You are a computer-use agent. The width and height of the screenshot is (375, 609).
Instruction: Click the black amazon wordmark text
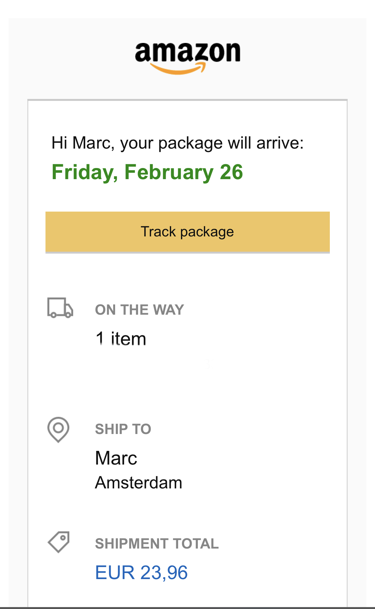click(x=188, y=52)
